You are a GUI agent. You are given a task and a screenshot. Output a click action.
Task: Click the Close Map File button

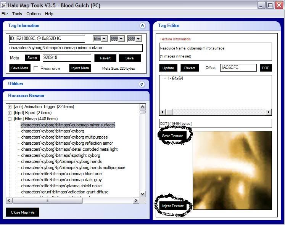[23, 212]
